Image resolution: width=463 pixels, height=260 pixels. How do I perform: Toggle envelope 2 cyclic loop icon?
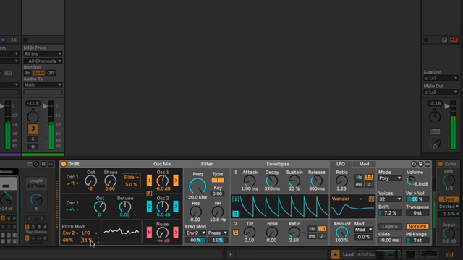point(235,233)
